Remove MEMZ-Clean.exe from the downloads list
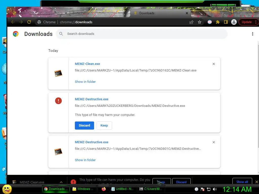Viewport: 259px width, 194px height. point(213,64)
